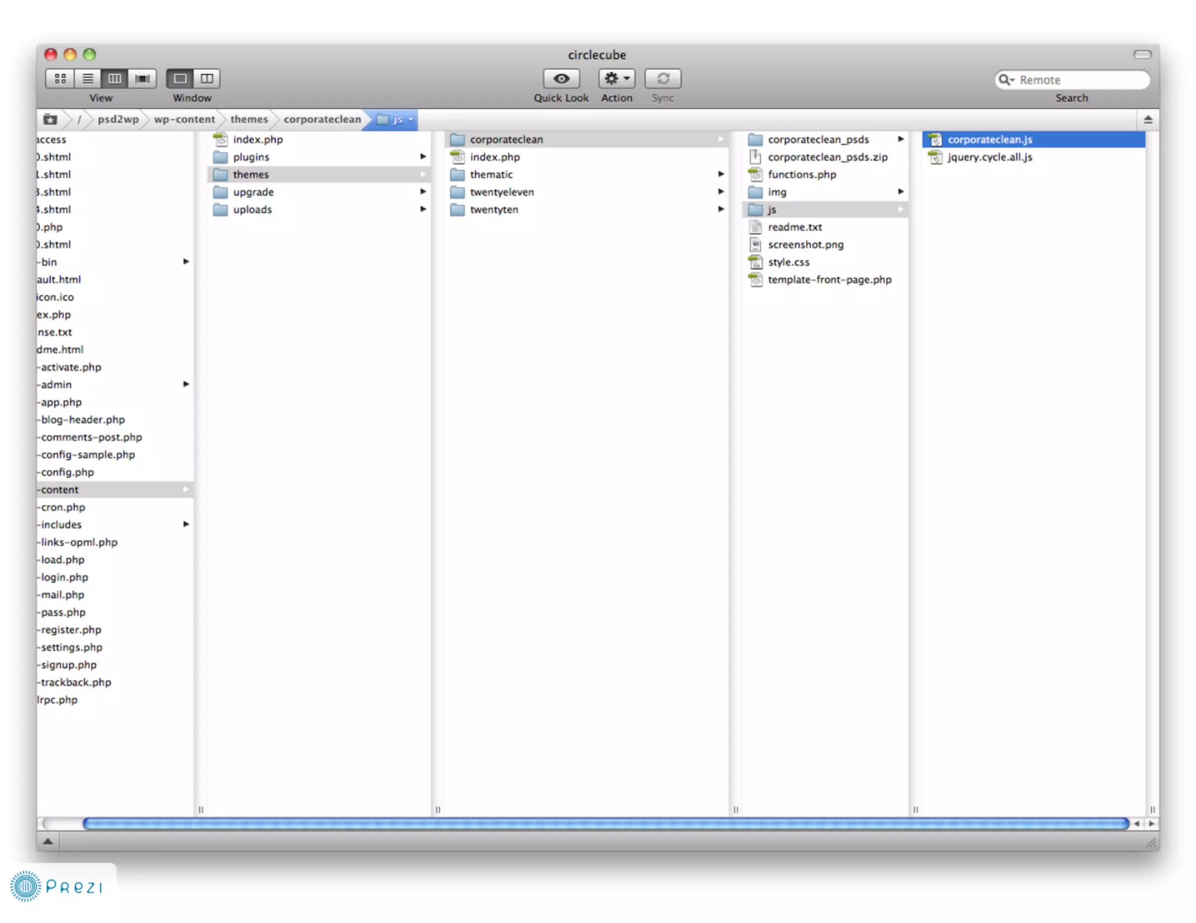Go to psd2wp in path bar
The width and height of the screenshot is (1196, 923).
click(118, 120)
